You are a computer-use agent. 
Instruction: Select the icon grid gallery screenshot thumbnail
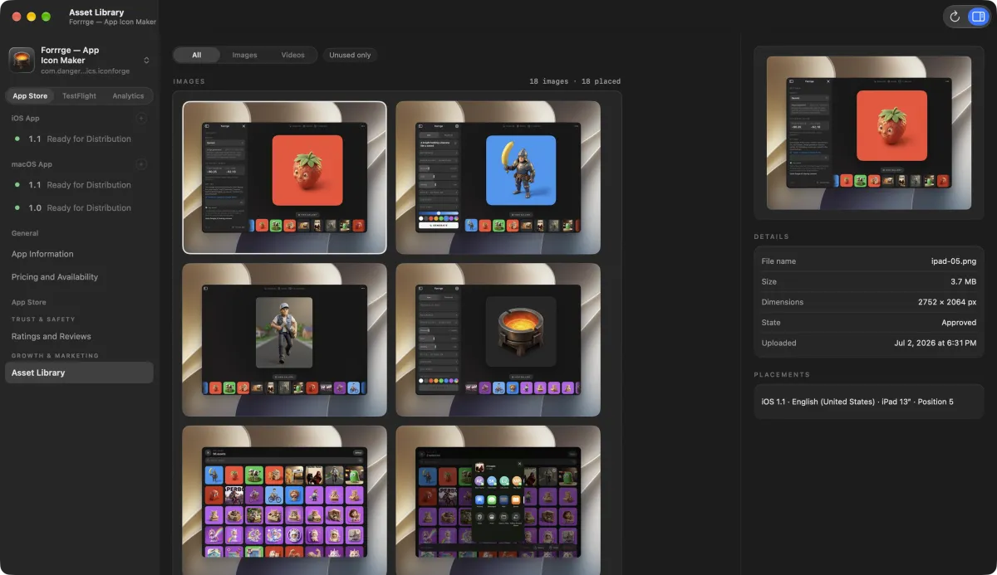(x=284, y=500)
